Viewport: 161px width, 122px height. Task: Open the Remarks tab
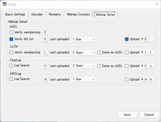(x=55, y=14)
